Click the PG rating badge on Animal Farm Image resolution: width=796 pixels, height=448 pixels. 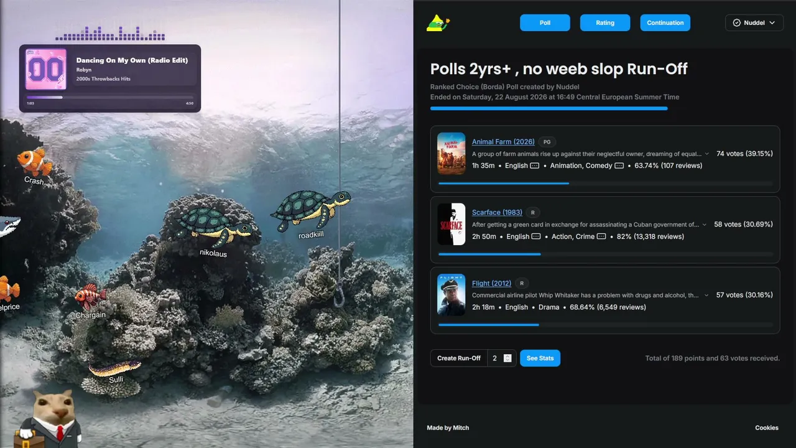[x=547, y=142]
